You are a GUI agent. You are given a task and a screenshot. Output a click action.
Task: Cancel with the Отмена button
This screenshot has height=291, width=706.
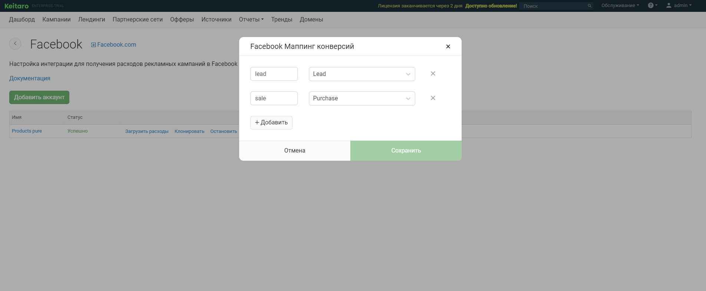click(x=295, y=151)
